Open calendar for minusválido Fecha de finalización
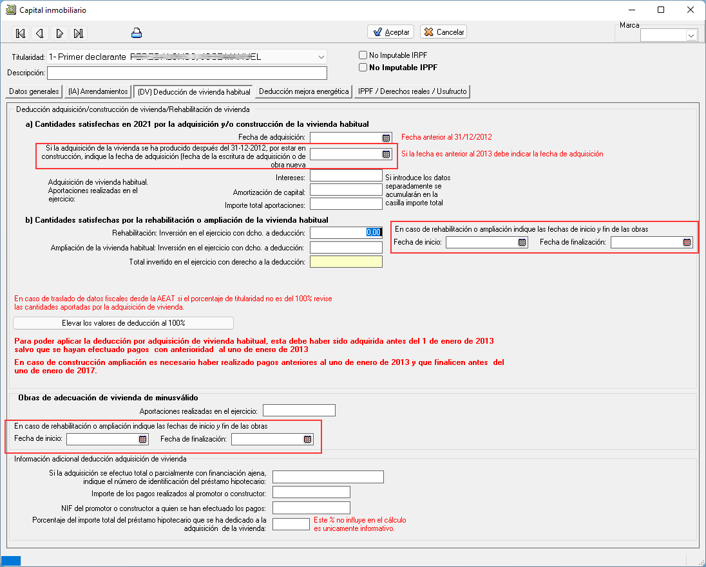The image size is (706, 567). click(x=307, y=439)
